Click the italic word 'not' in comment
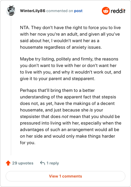Image resolution: width=131 pixels, height=187 pixels. (x=65, y=116)
